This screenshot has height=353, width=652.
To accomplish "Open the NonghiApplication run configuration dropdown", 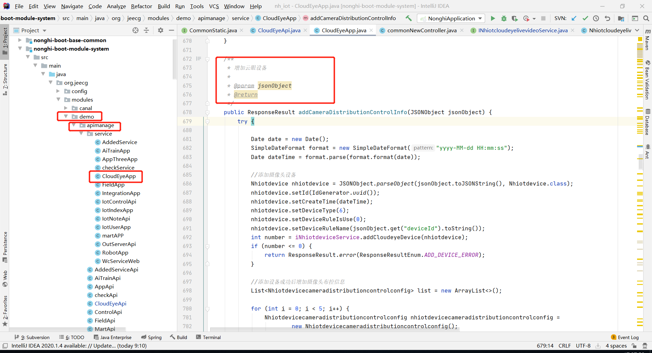I will (x=451, y=18).
